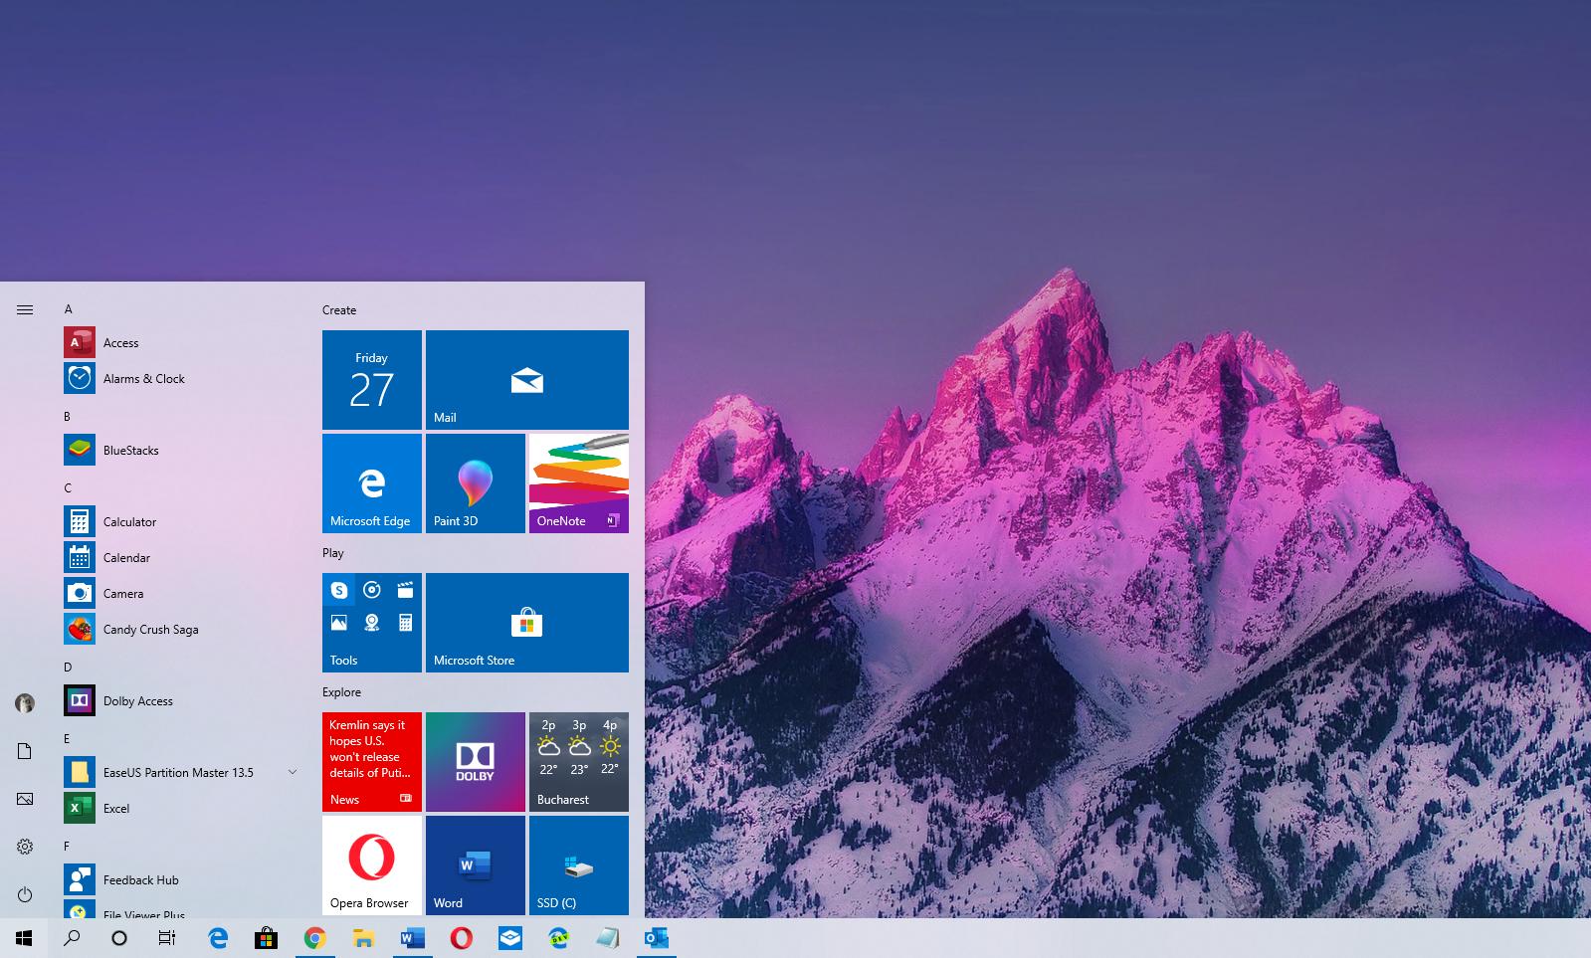
Task: Switch to Google Chrome on the taskbar
Action: click(x=314, y=938)
